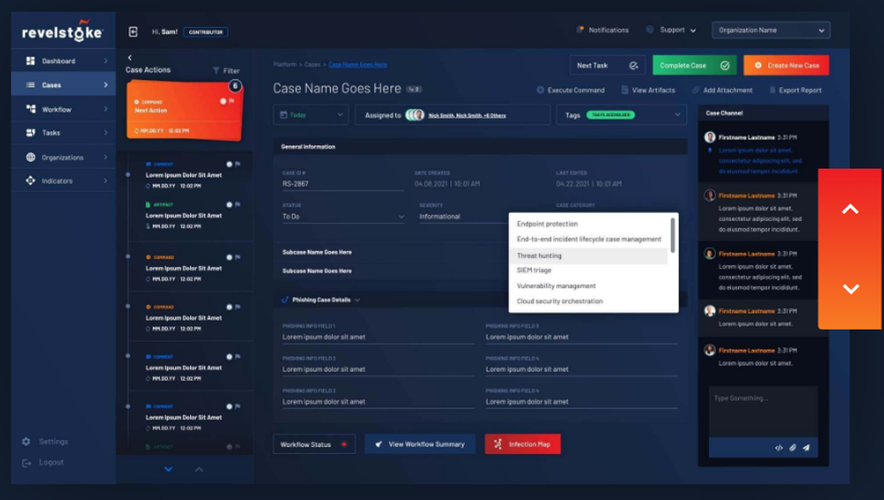Open Organizations in the sidebar
Viewport: 884px width, 500px height.
click(63, 157)
